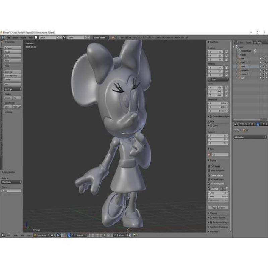Switch to Object Data properties tab icon
The width and height of the screenshot is (268, 268).
pos(261,124)
